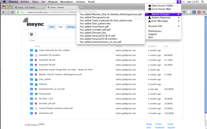
Task: Toggle sync button for Copia traducida de Own_pattern
Action: (31, 50)
